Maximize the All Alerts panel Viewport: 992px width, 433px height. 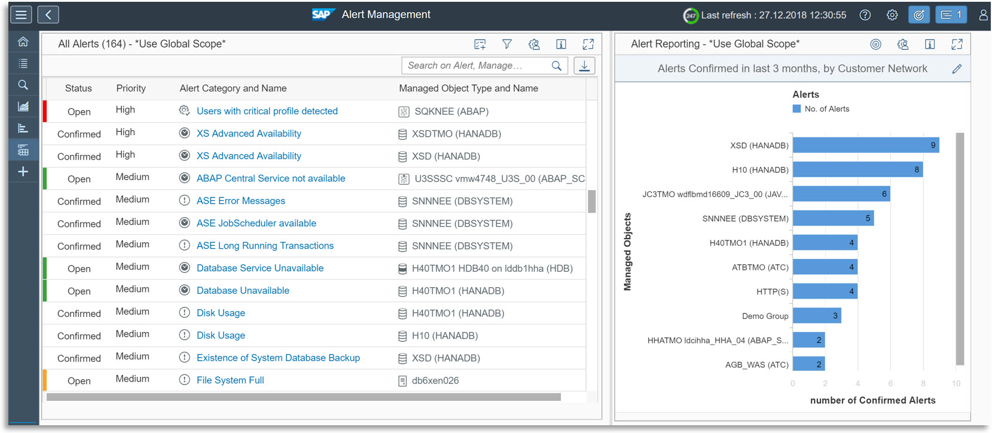[x=588, y=44]
